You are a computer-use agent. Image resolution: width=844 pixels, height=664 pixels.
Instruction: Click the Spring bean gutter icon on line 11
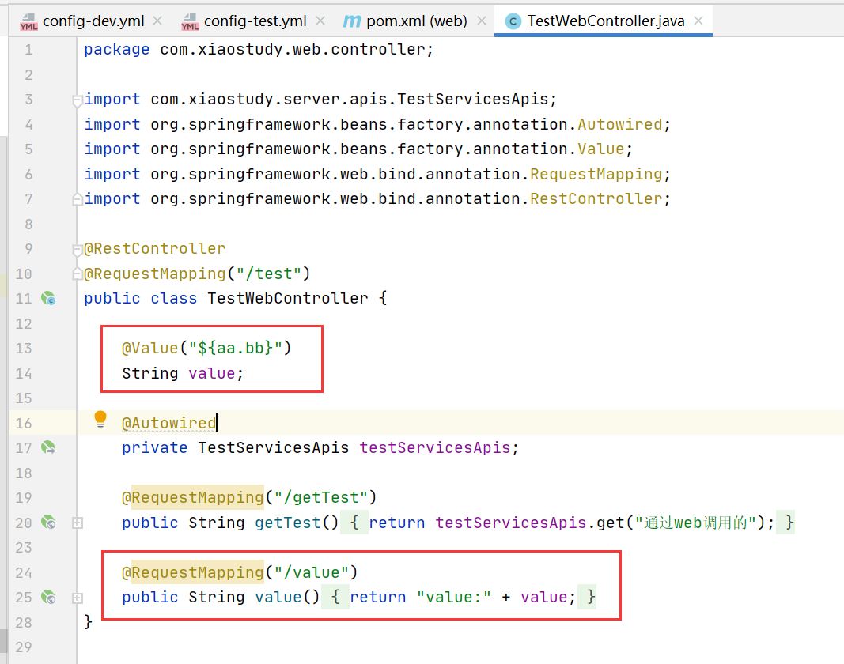point(48,298)
